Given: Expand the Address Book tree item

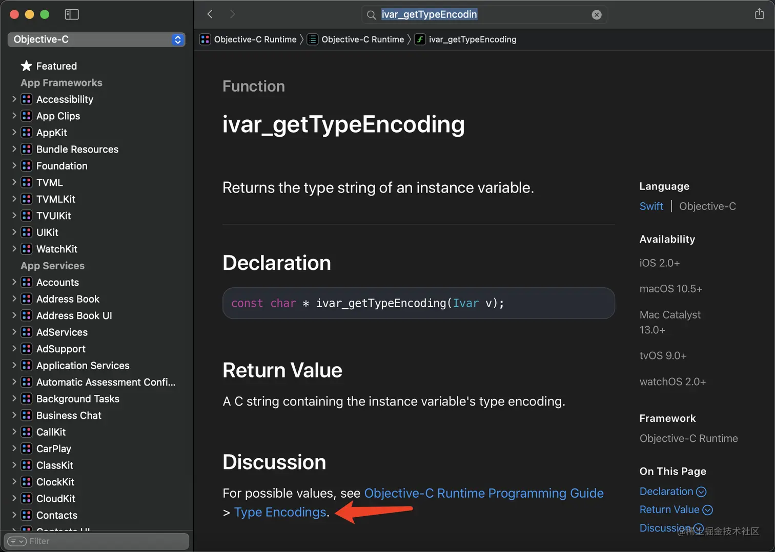Looking at the screenshot, I should pos(14,299).
